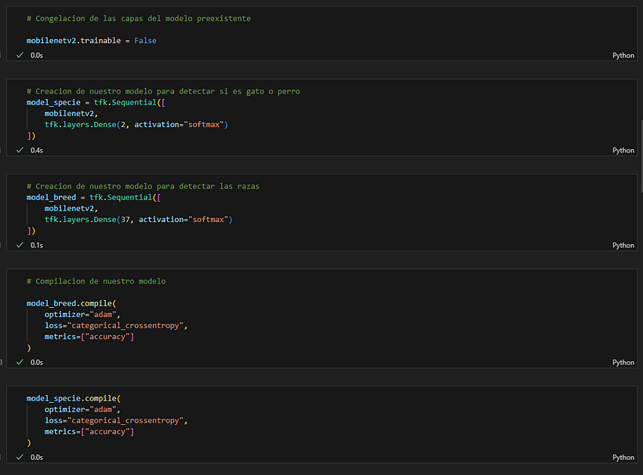Viewport: 643px width, 475px height.
Task: Open the Python language selector of the model_specie Sequential cell
Action: point(623,150)
